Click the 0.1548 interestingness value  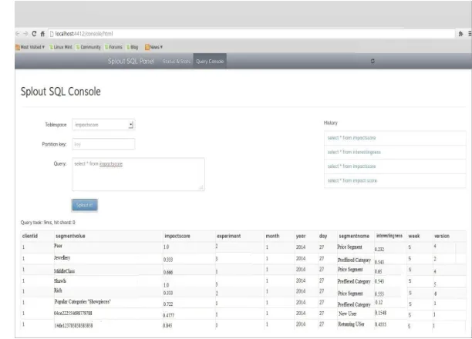point(380,313)
